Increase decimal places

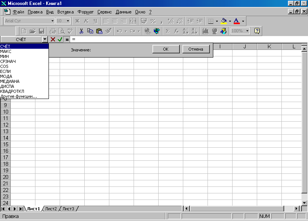coord(171,21)
